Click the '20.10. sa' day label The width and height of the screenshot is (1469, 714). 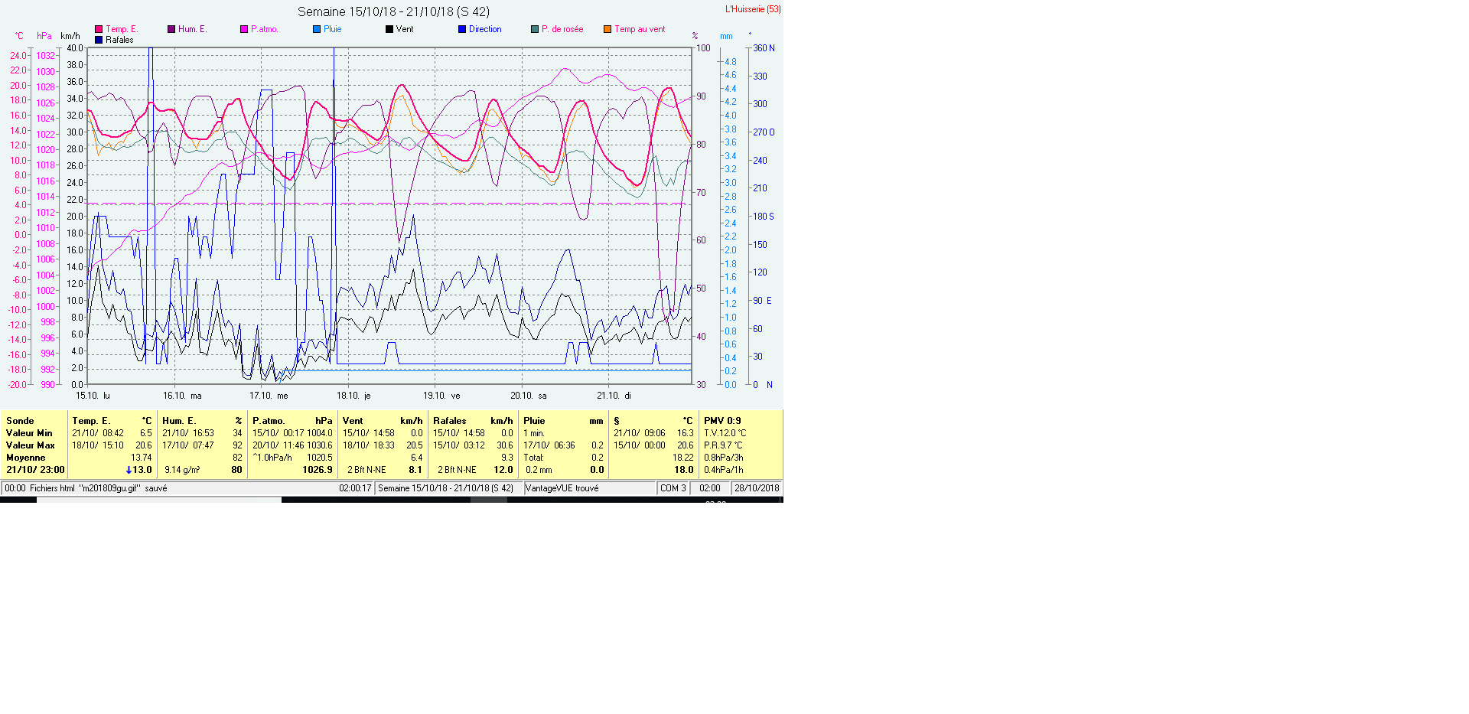529,396
